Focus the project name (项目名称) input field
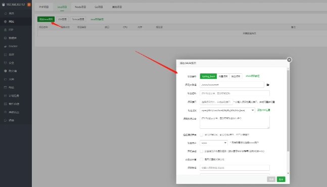327x187 pixels. (235, 93)
